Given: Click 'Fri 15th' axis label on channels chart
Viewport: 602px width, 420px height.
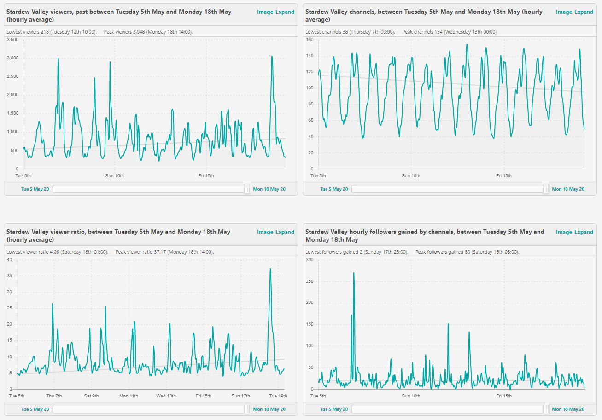Looking at the screenshot, I should (x=504, y=175).
